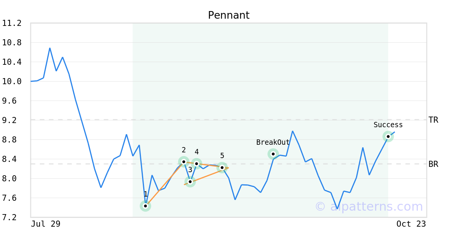Click the 11.2 y-axis label
457x240 pixels.
[x=12, y=23]
